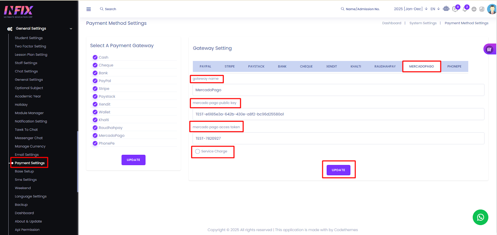Viewport: 497px width, 235px height.
Task: Switch to the STRIPE gateway tab
Action: pos(230,66)
